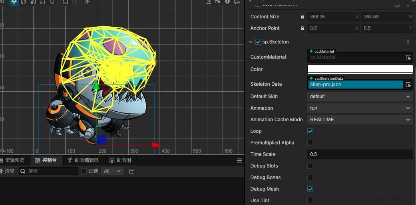
Task: Click the green Y-axis gizmo arrow
Action: coord(96,85)
